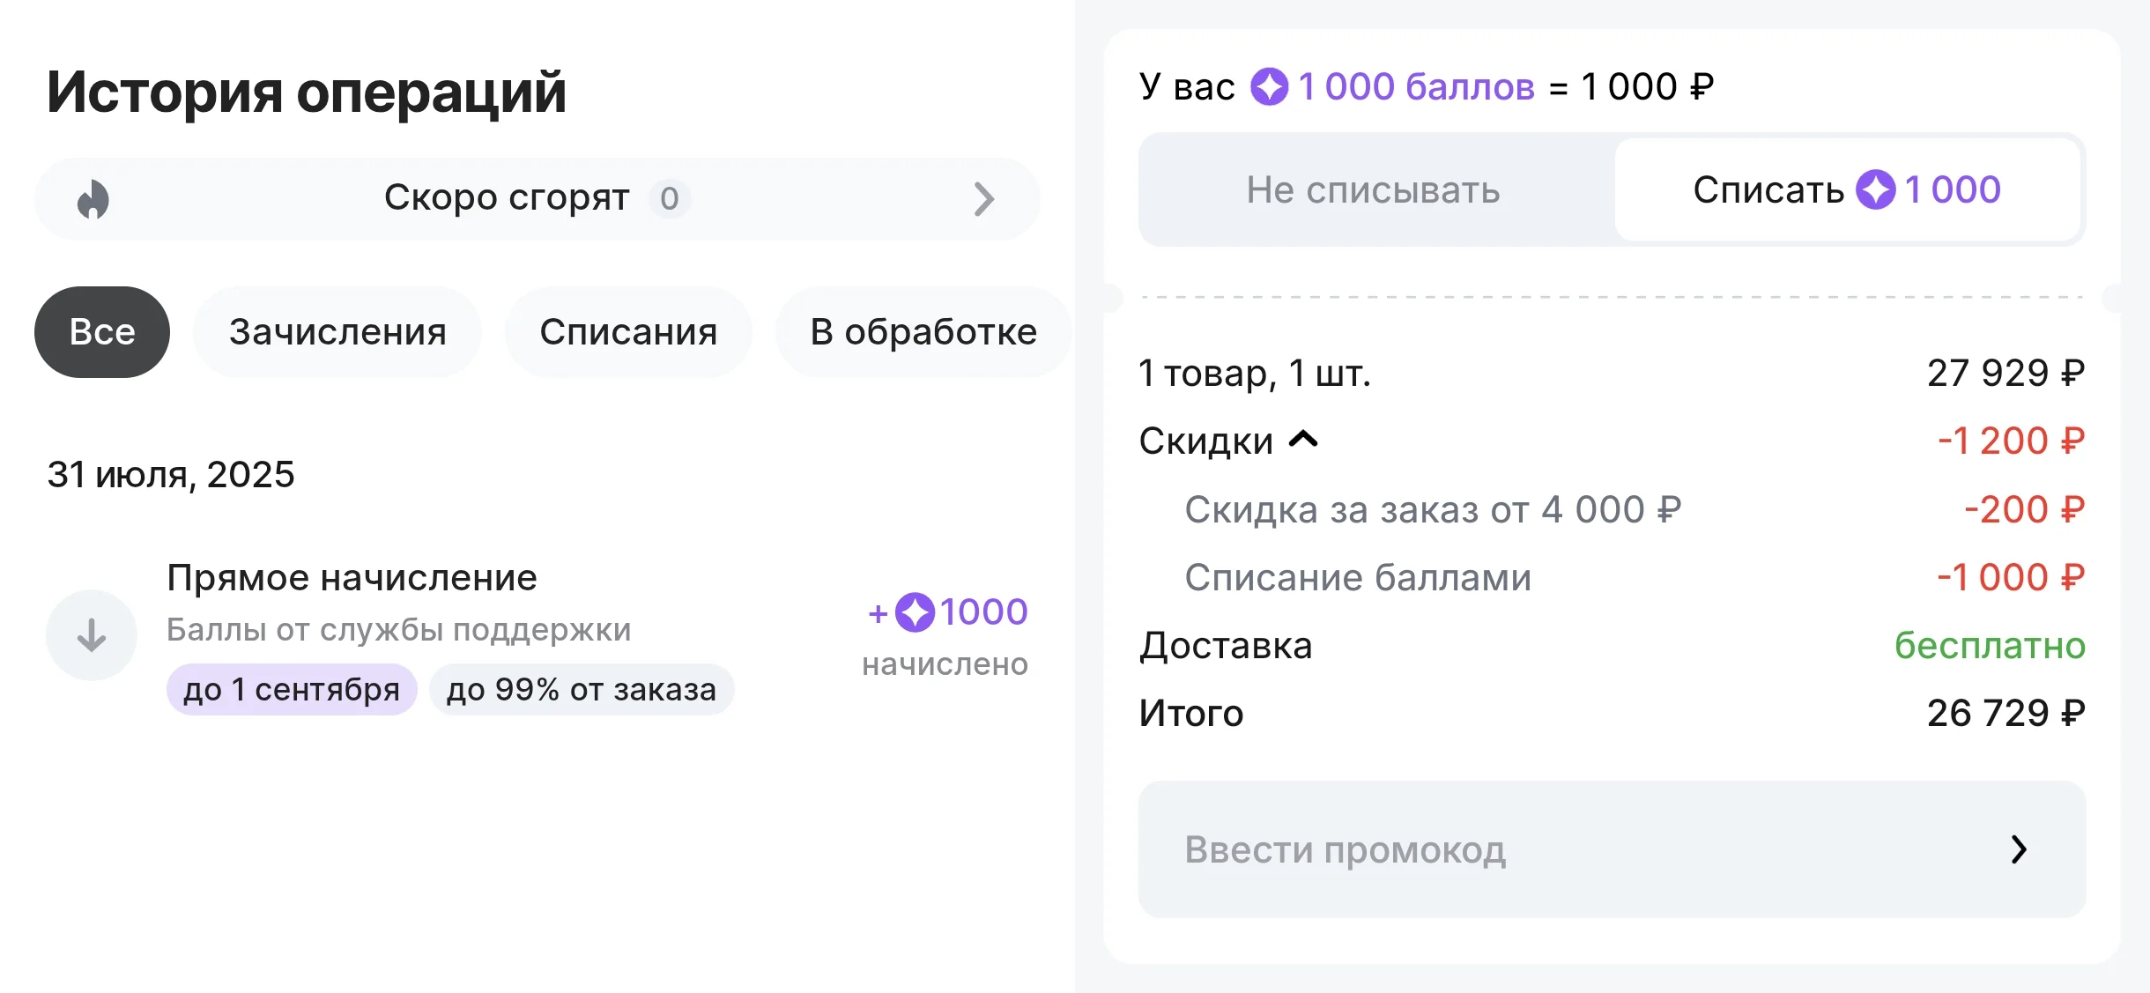
Task: Click the right chevron on the "Скоро сгорят" banner
Action: point(987,198)
